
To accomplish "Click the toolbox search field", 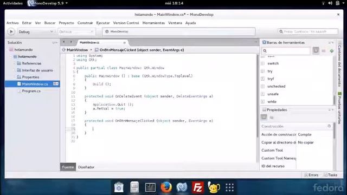I will pos(286,51).
